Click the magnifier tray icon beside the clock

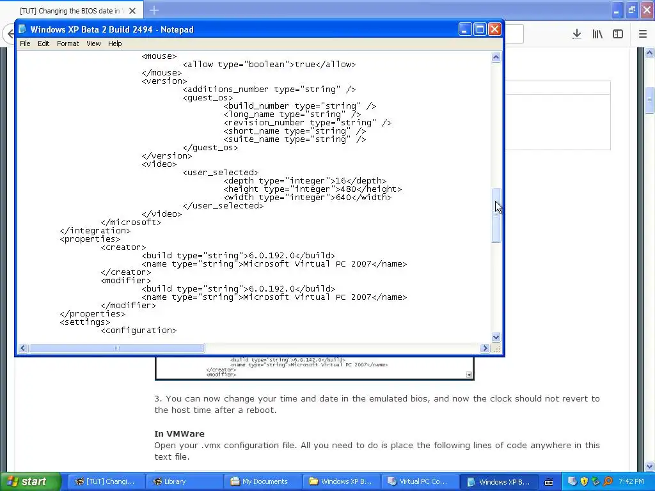click(x=608, y=481)
